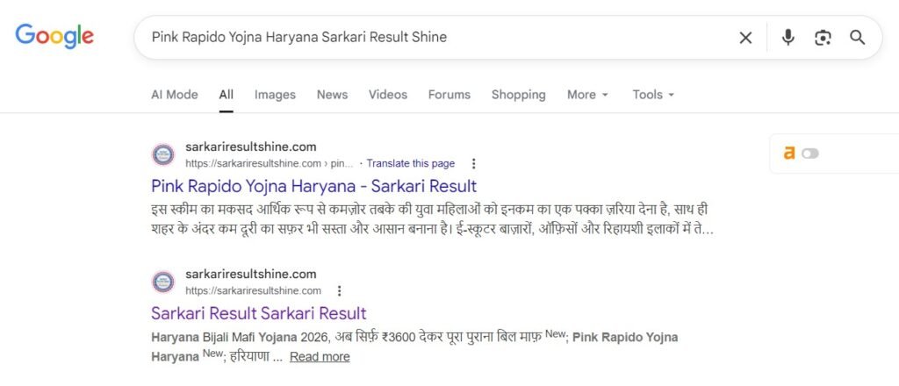Open three-dot menu for second result

pos(340,290)
